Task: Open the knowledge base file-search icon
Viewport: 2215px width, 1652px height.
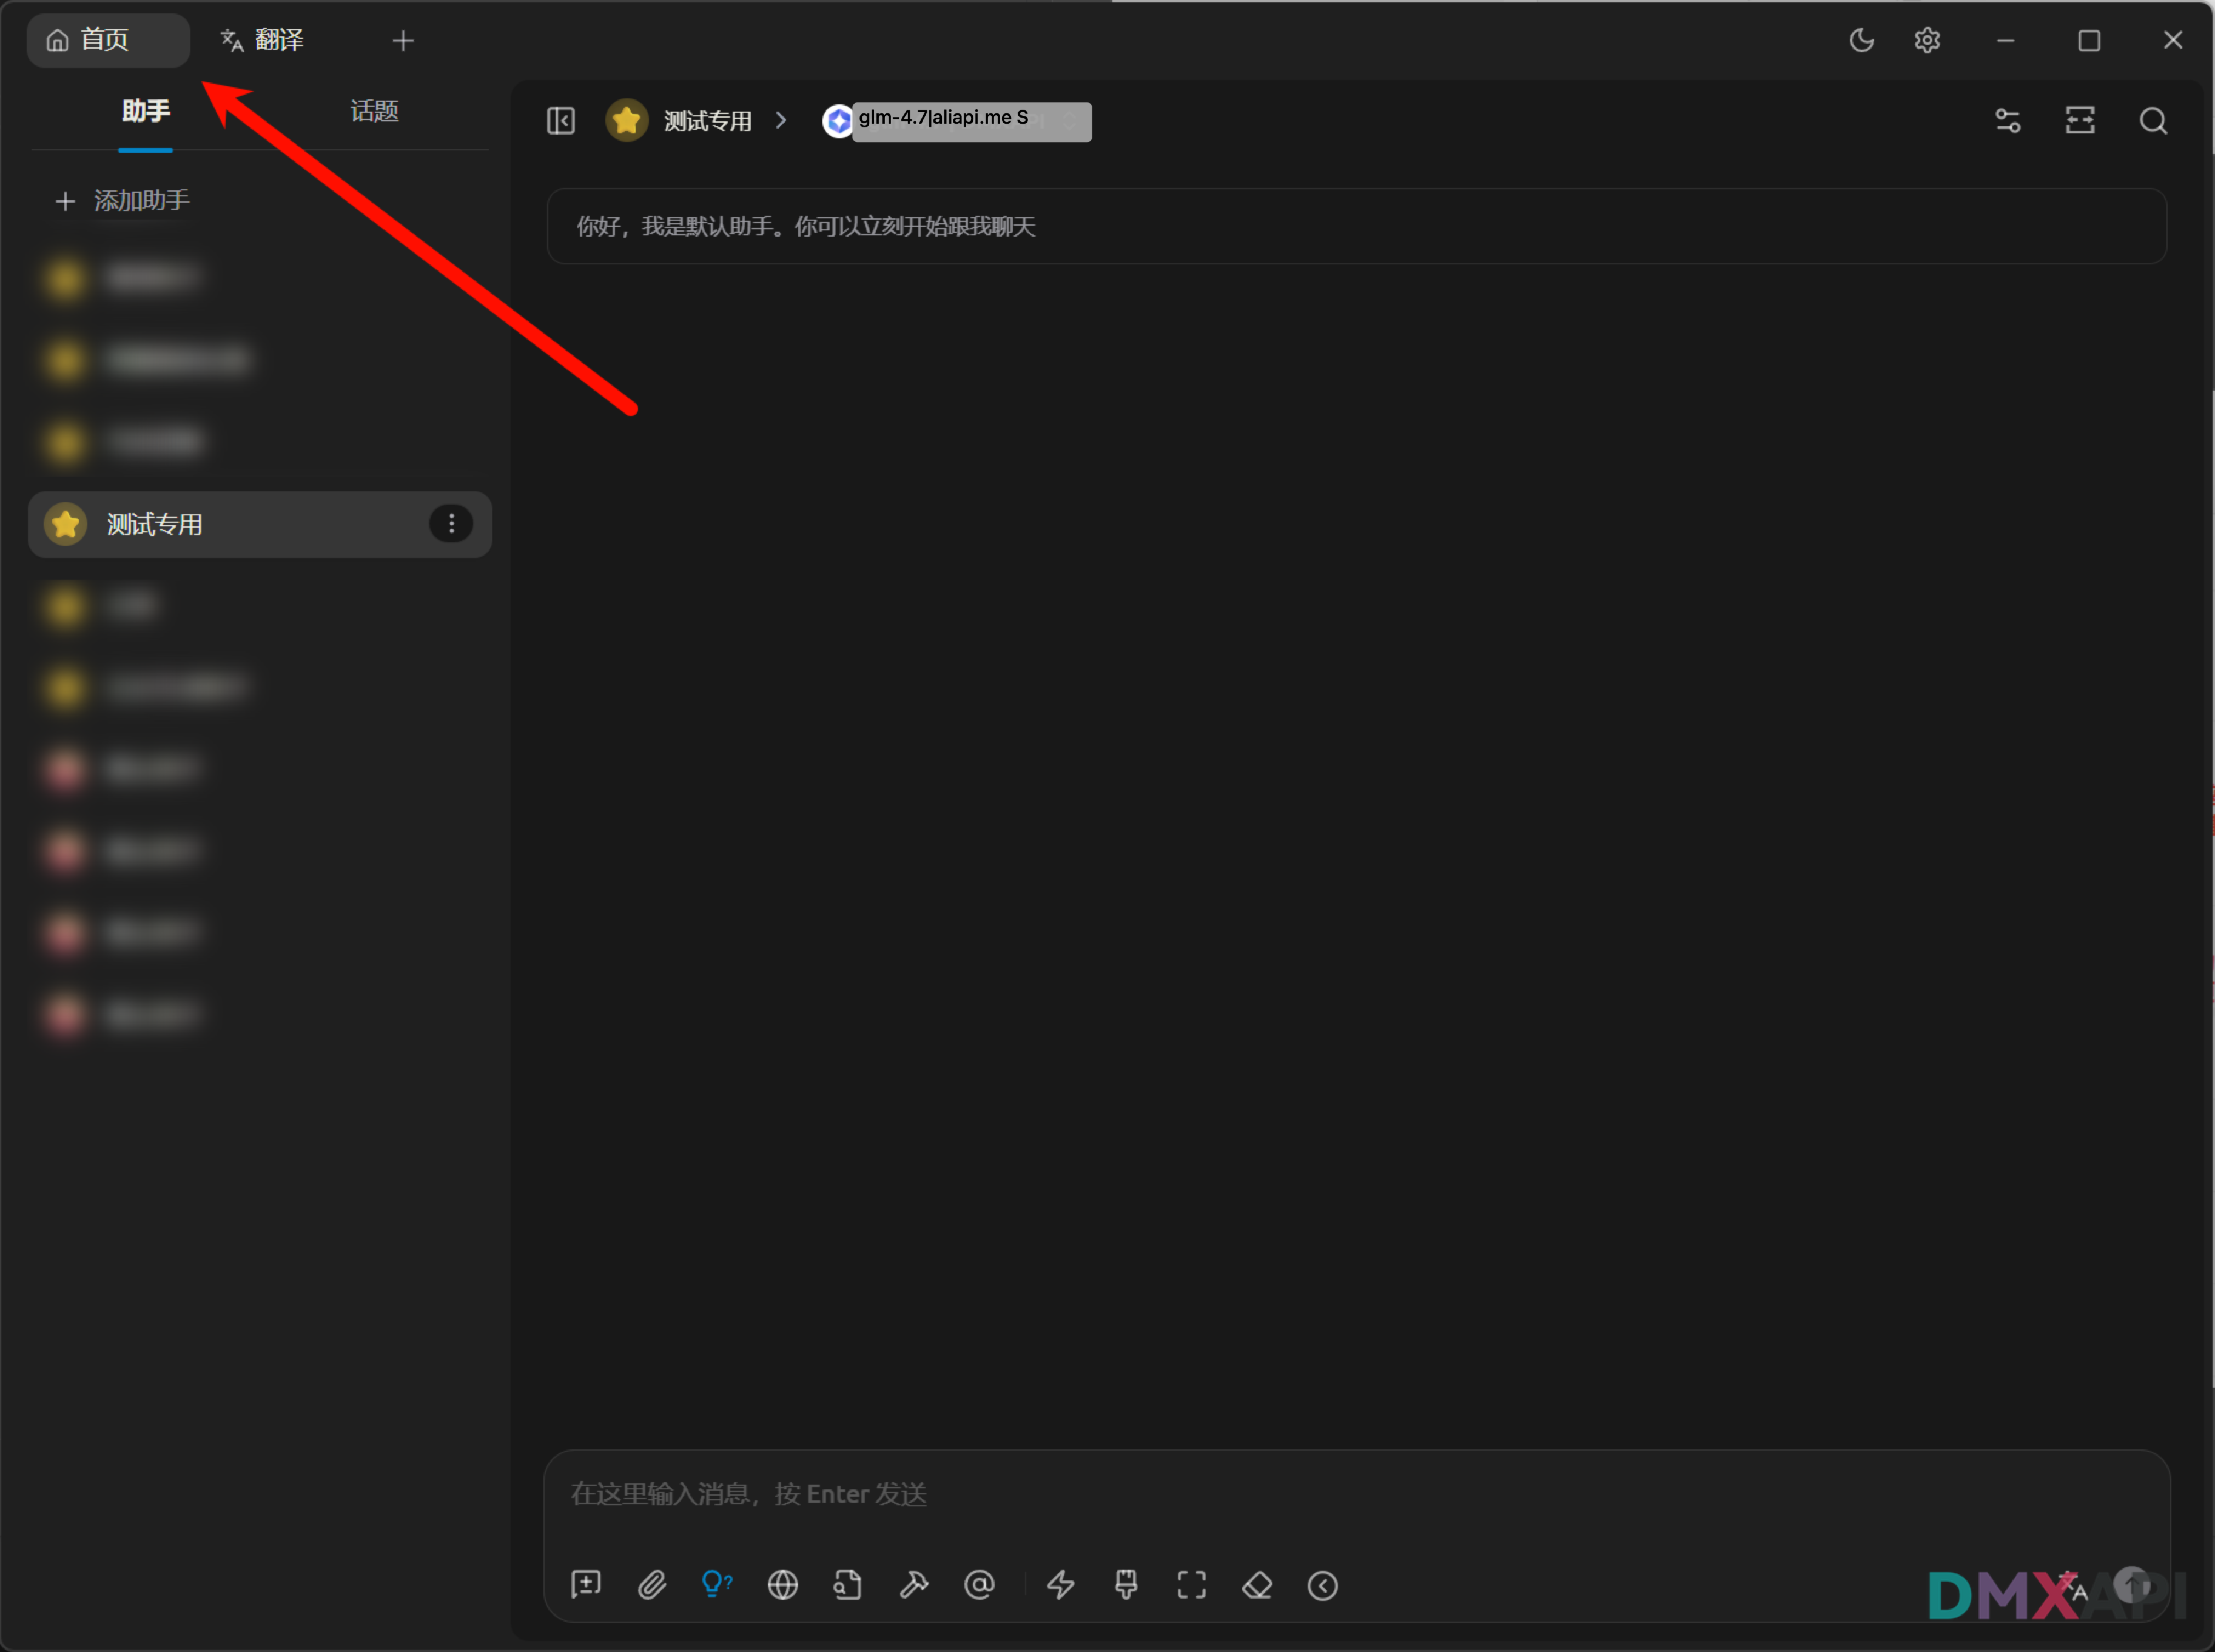Action: [x=848, y=1585]
